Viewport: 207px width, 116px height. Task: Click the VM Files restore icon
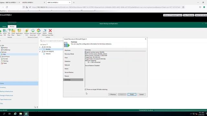pos(9,32)
